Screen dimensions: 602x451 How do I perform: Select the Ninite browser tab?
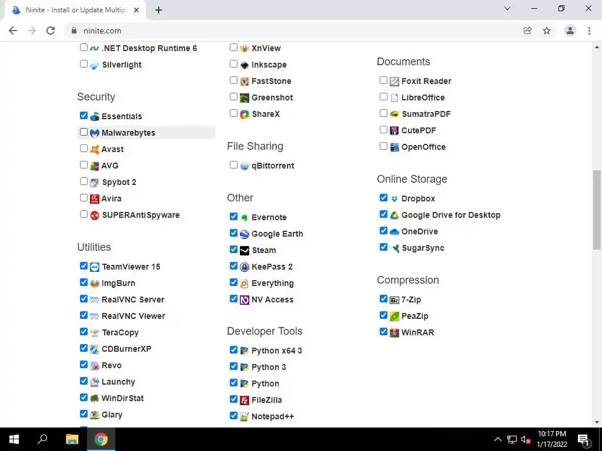[75, 10]
